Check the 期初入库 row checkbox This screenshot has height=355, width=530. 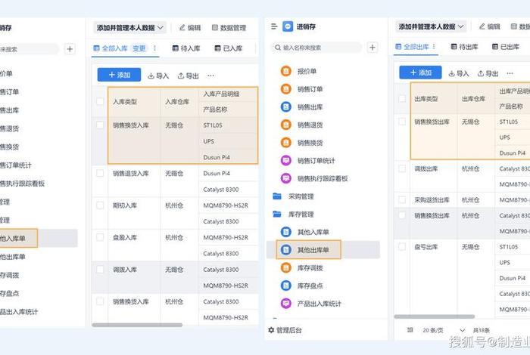pos(100,205)
